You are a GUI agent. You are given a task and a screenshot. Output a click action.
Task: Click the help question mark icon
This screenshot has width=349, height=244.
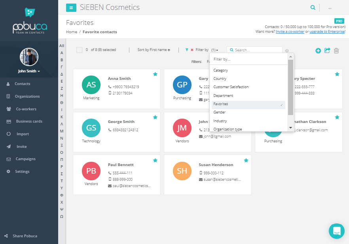pyautogui.click(x=287, y=51)
